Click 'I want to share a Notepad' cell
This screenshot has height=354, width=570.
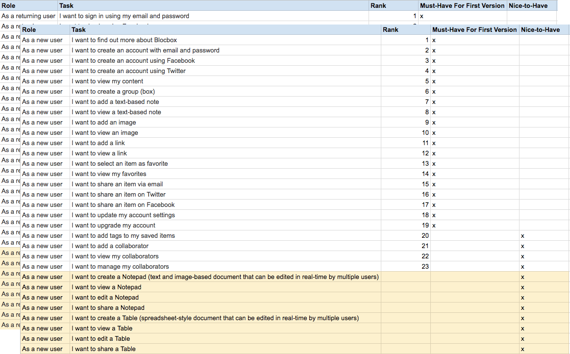pos(225,308)
